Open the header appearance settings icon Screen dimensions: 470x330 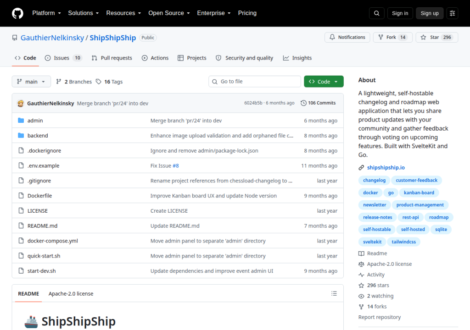pyautogui.click(x=452, y=13)
